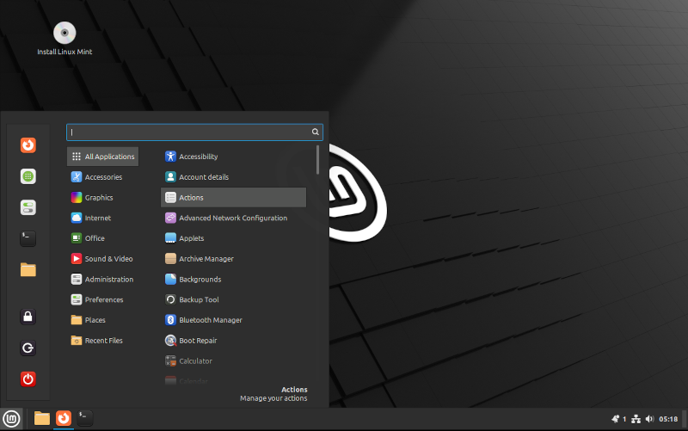Click the menu search input field
688x431 pixels.
tap(189, 132)
